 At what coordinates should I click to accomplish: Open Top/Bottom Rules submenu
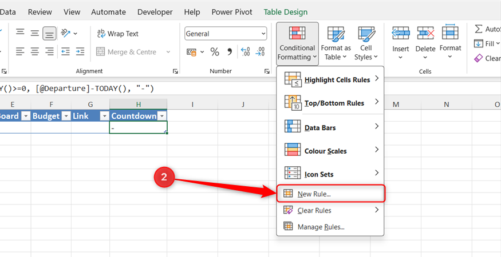point(330,103)
